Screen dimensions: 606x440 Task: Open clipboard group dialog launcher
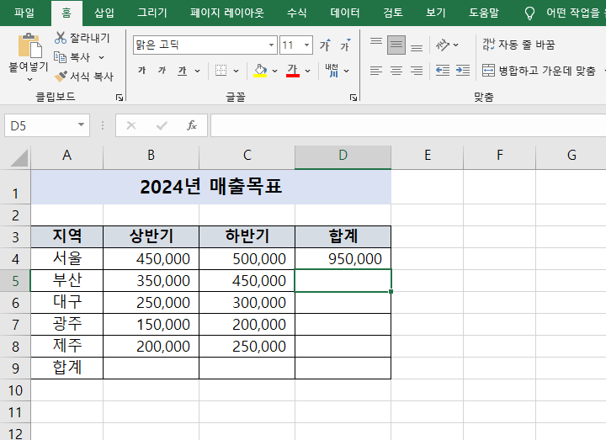[120, 98]
